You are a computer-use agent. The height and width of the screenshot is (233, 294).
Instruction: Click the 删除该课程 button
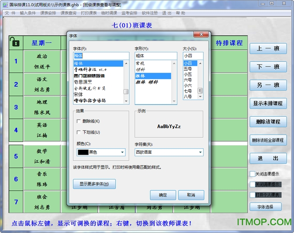point(268,122)
